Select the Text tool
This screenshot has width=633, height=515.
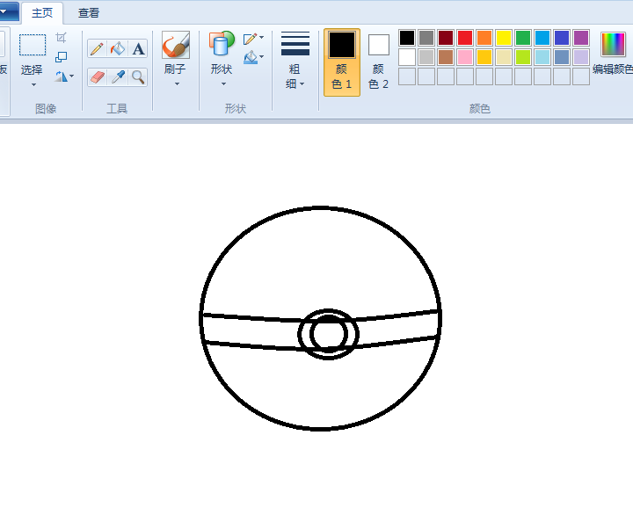tap(138, 49)
